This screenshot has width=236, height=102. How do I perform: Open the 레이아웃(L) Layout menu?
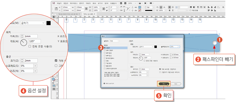click(74, 3)
